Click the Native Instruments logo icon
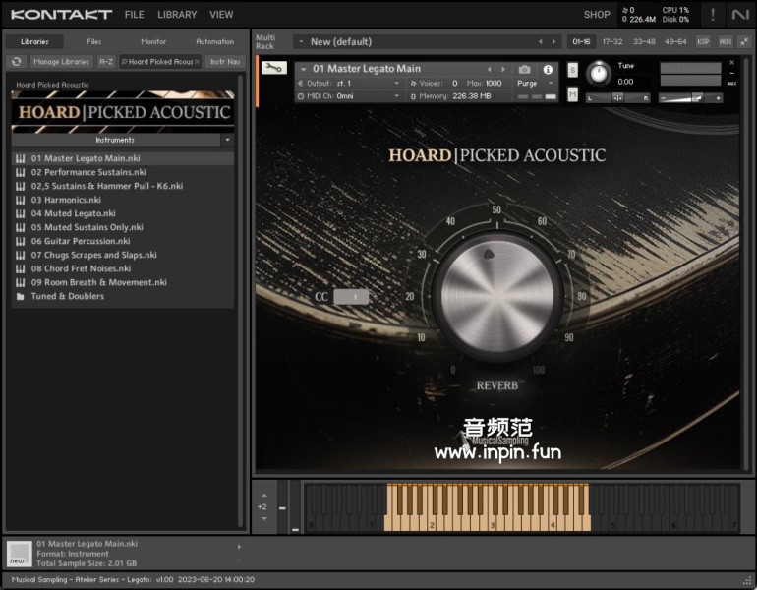757x590 pixels. [x=740, y=14]
